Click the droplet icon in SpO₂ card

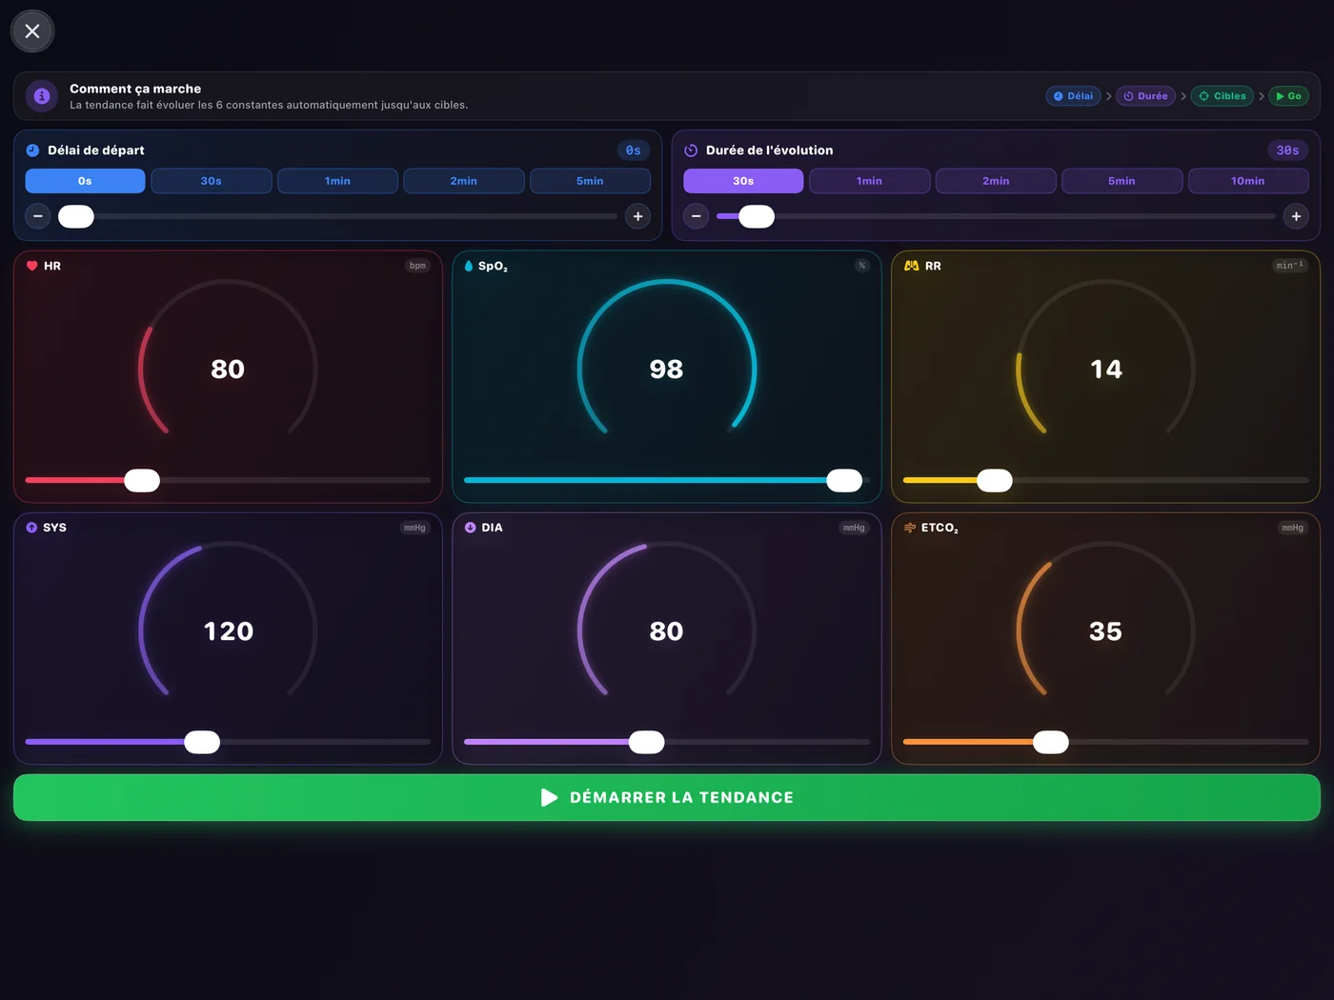pos(469,266)
